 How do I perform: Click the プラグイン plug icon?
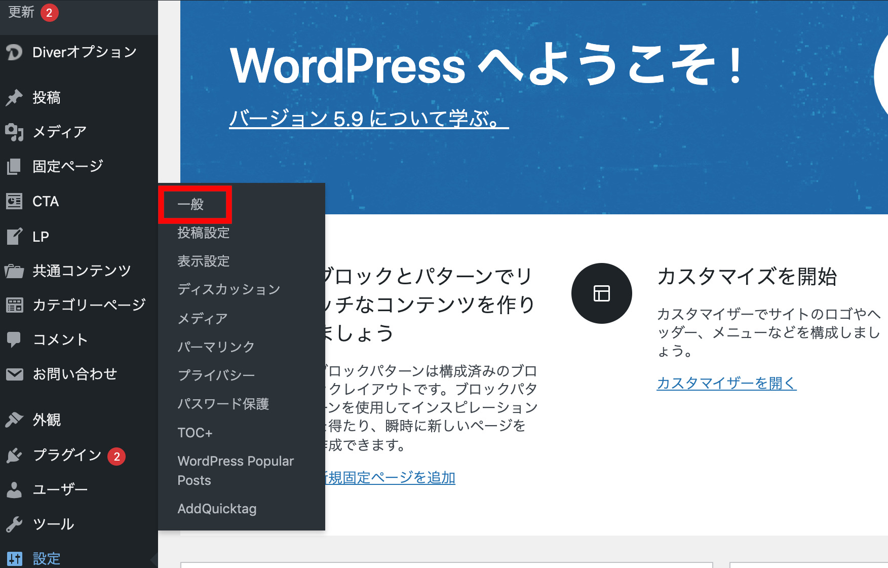(x=14, y=455)
